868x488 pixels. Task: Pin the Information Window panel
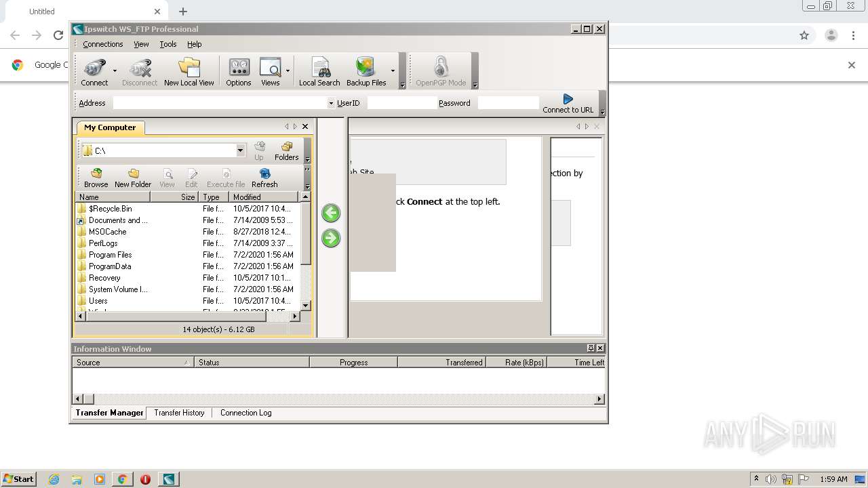[x=591, y=348]
